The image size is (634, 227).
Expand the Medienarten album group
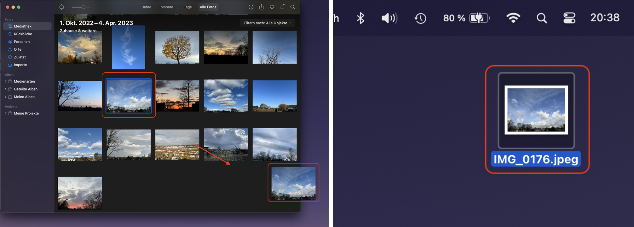click(6, 81)
